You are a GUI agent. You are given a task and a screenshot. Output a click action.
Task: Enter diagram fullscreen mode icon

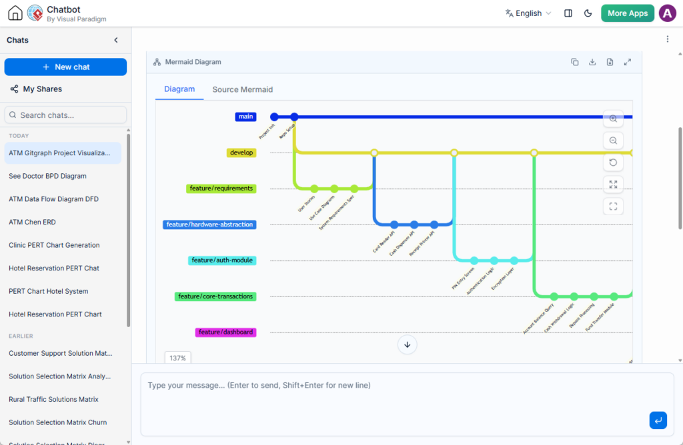[x=613, y=207]
